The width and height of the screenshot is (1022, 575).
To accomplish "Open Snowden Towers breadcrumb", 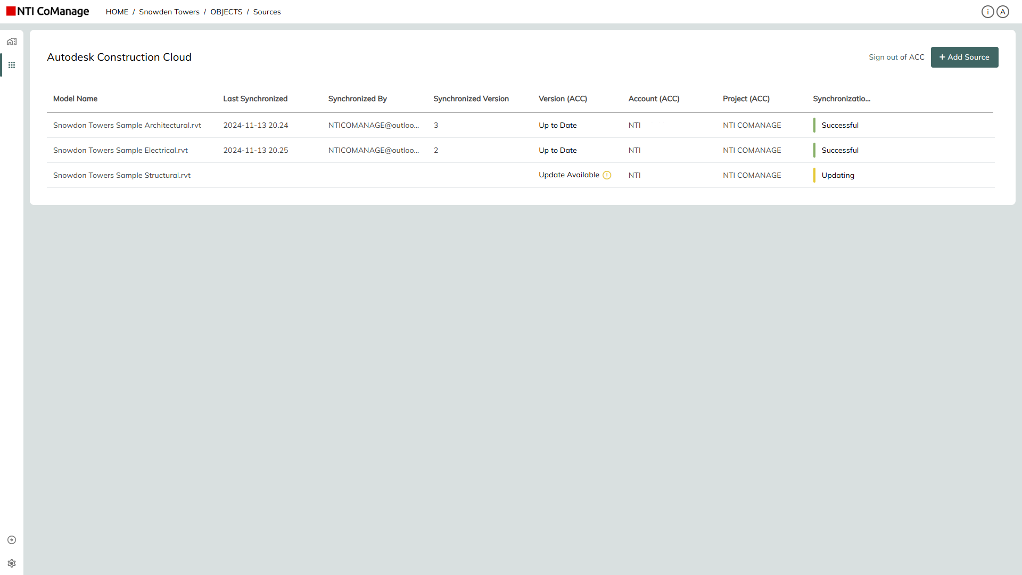I will coord(169,12).
